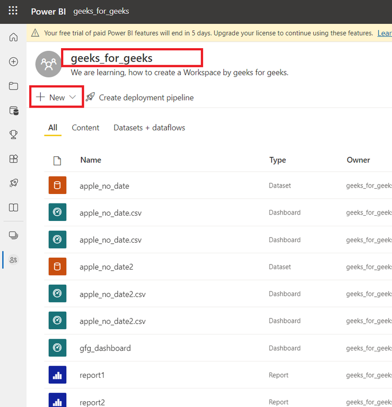
Task: Sort by the Type column header
Action: (x=277, y=160)
